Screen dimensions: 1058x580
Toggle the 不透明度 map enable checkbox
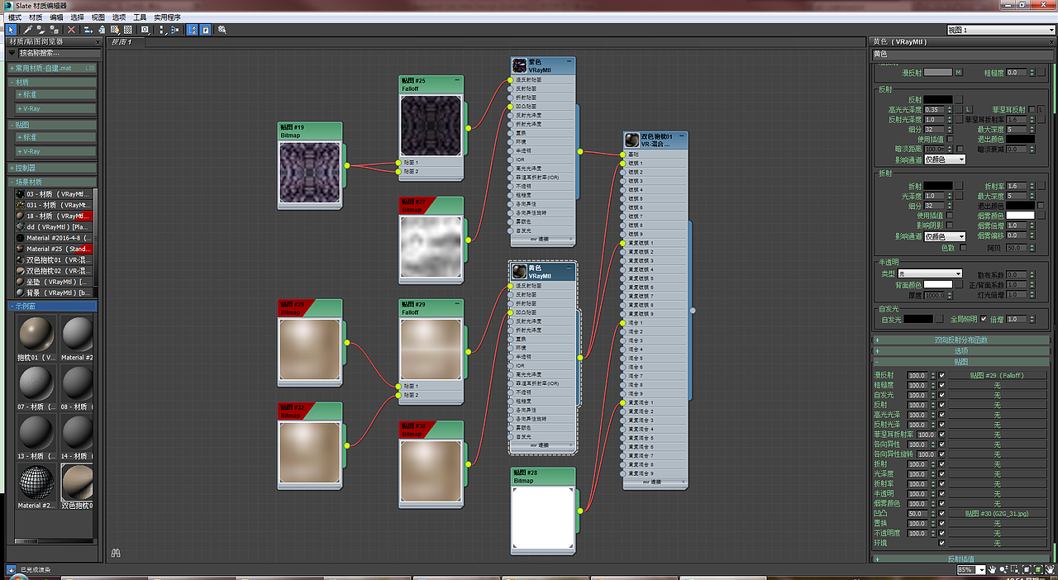point(942,533)
